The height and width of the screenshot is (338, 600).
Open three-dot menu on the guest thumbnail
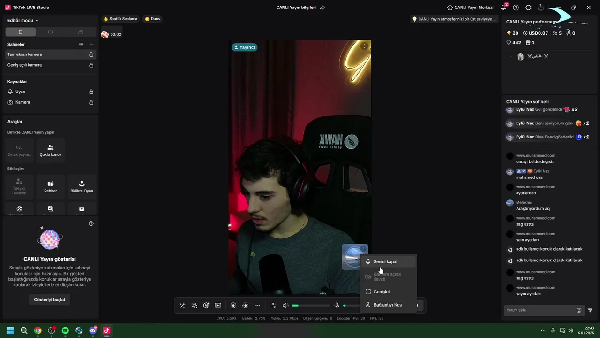pyautogui.click(x=363, y=249)
